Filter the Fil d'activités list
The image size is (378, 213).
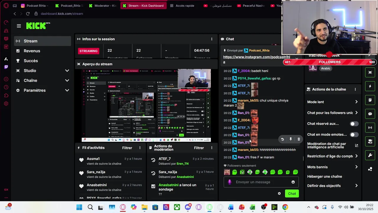click(127, 148)
